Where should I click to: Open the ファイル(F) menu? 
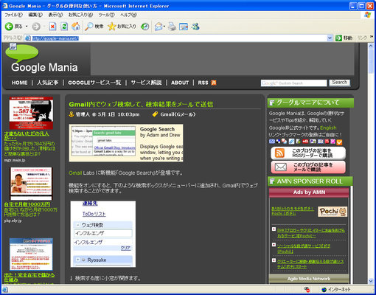pyautogui.click(x=13, y=15)
